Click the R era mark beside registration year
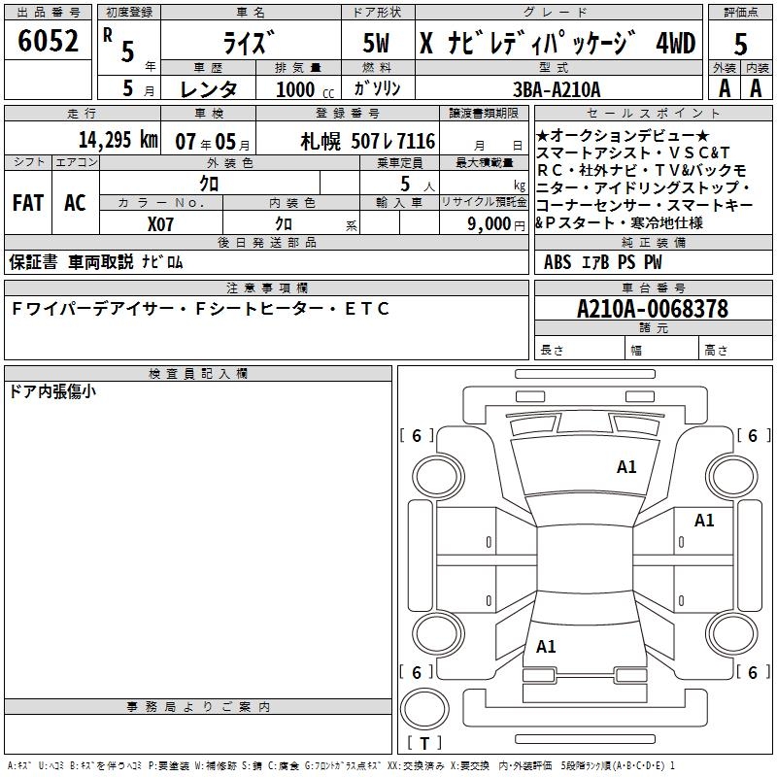 click(107, 33)
